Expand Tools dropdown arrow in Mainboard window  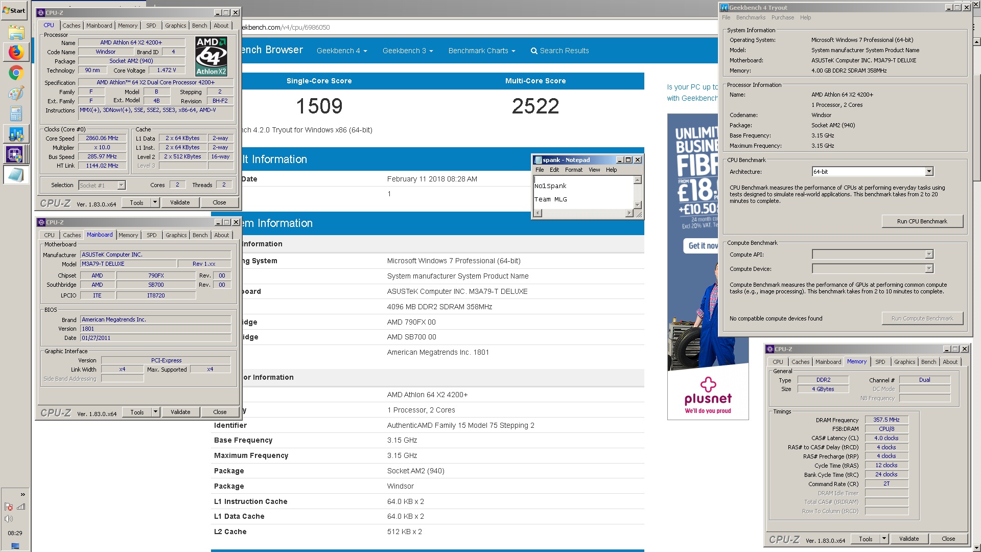coord(155,412)
